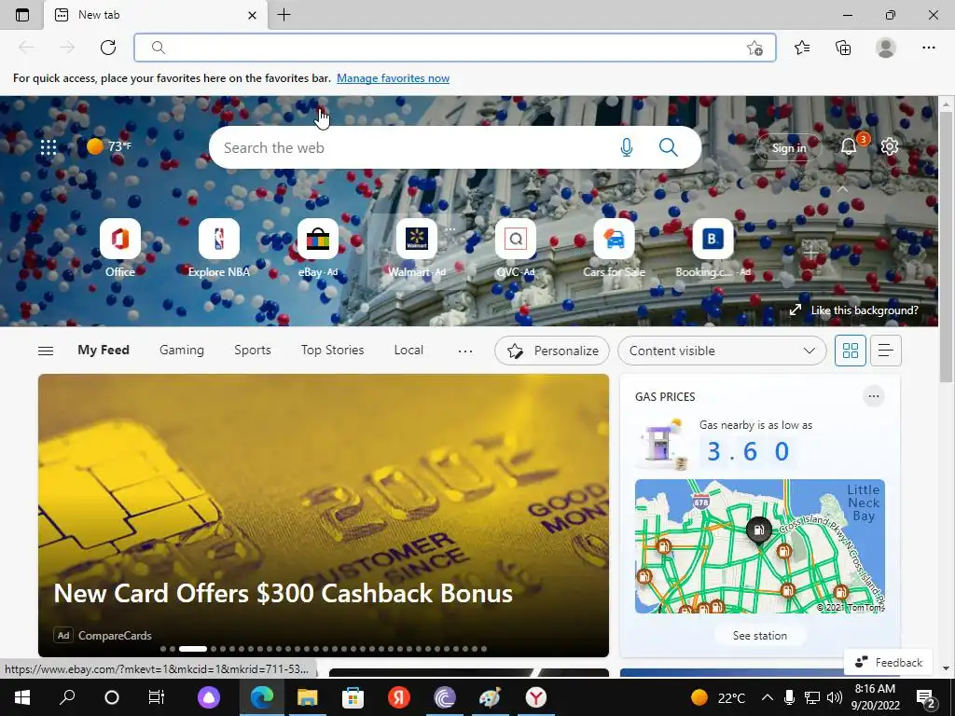Open the Office quick link tile
The width and height of the screenshot is (955, 716).
pos(120,248)
